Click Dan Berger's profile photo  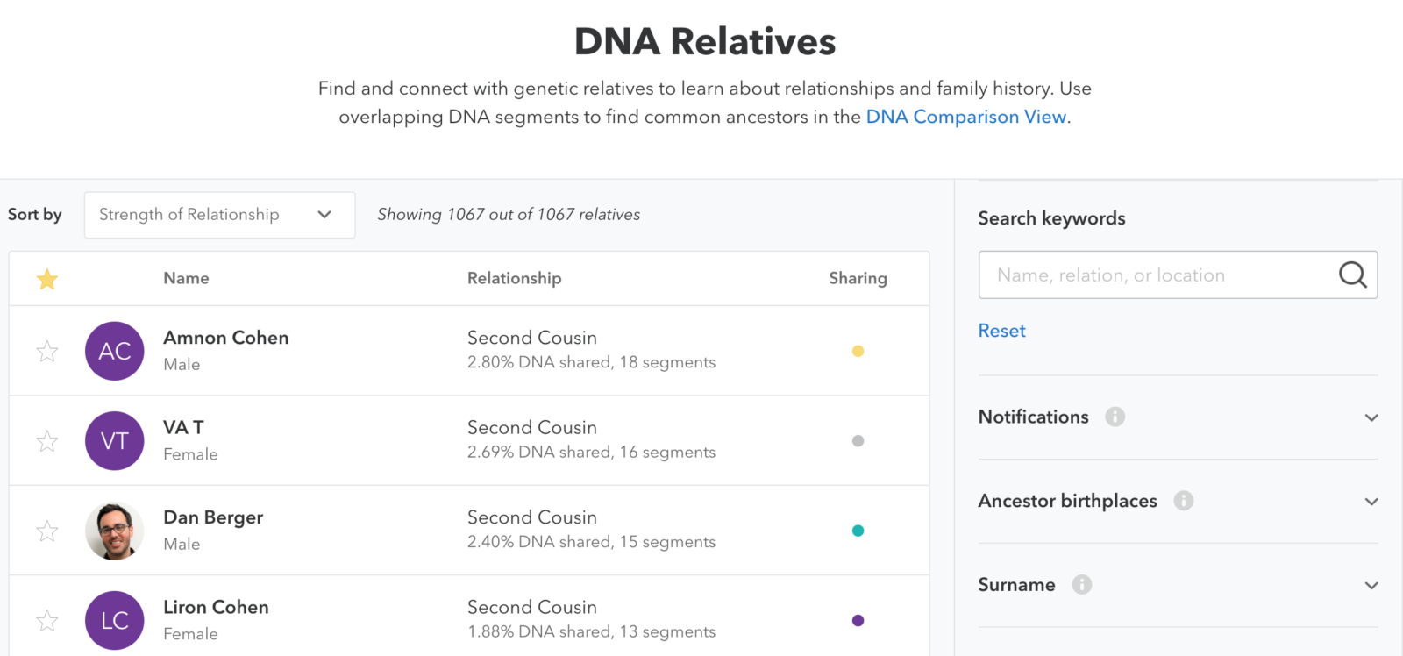pos(115,531)
